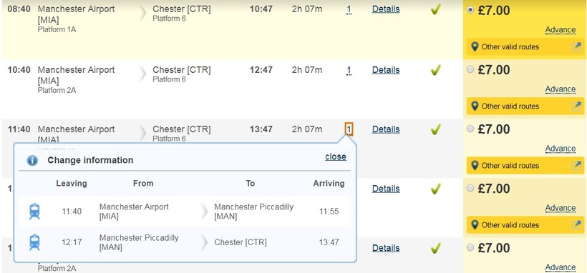
Task: Click the info icon beside Change information
Action: pos(32,160)
